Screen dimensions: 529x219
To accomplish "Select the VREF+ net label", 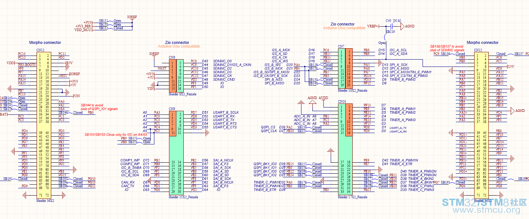I will 372,26.
